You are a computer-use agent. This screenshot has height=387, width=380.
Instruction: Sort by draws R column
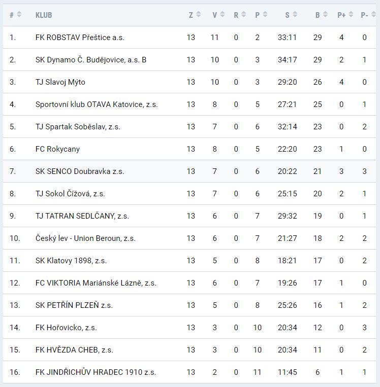pyautogui.click(x=239, y=15)
